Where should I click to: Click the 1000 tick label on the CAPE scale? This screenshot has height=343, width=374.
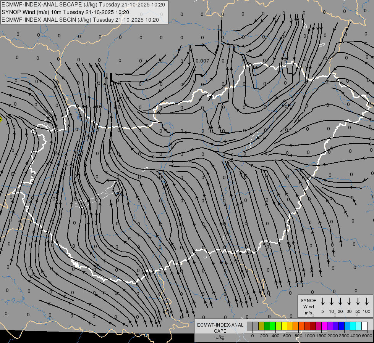(x=310, y=336)
